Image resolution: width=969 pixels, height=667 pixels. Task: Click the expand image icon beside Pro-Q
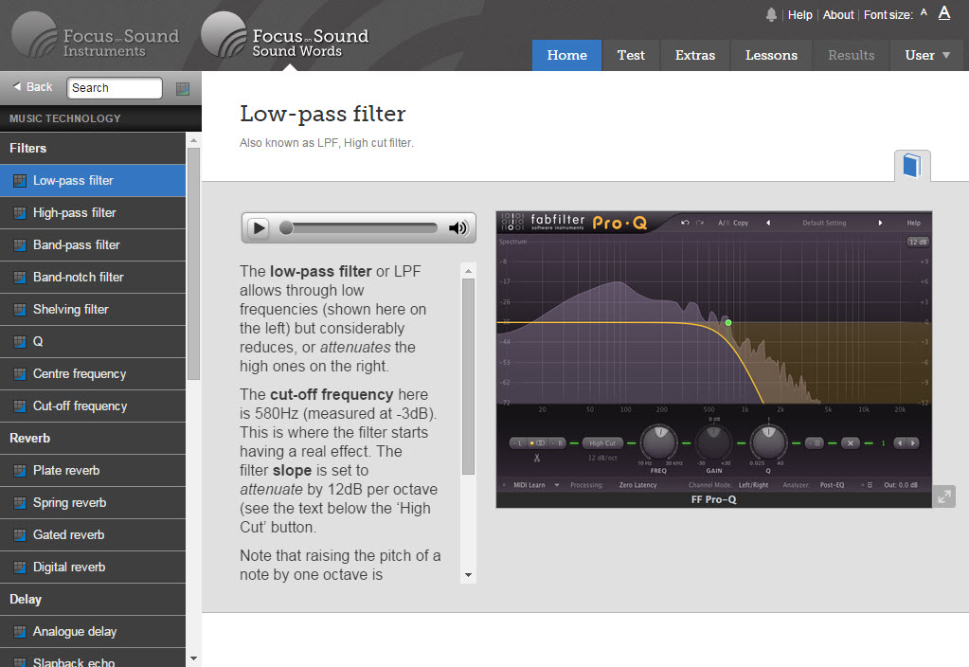(944, 496)
